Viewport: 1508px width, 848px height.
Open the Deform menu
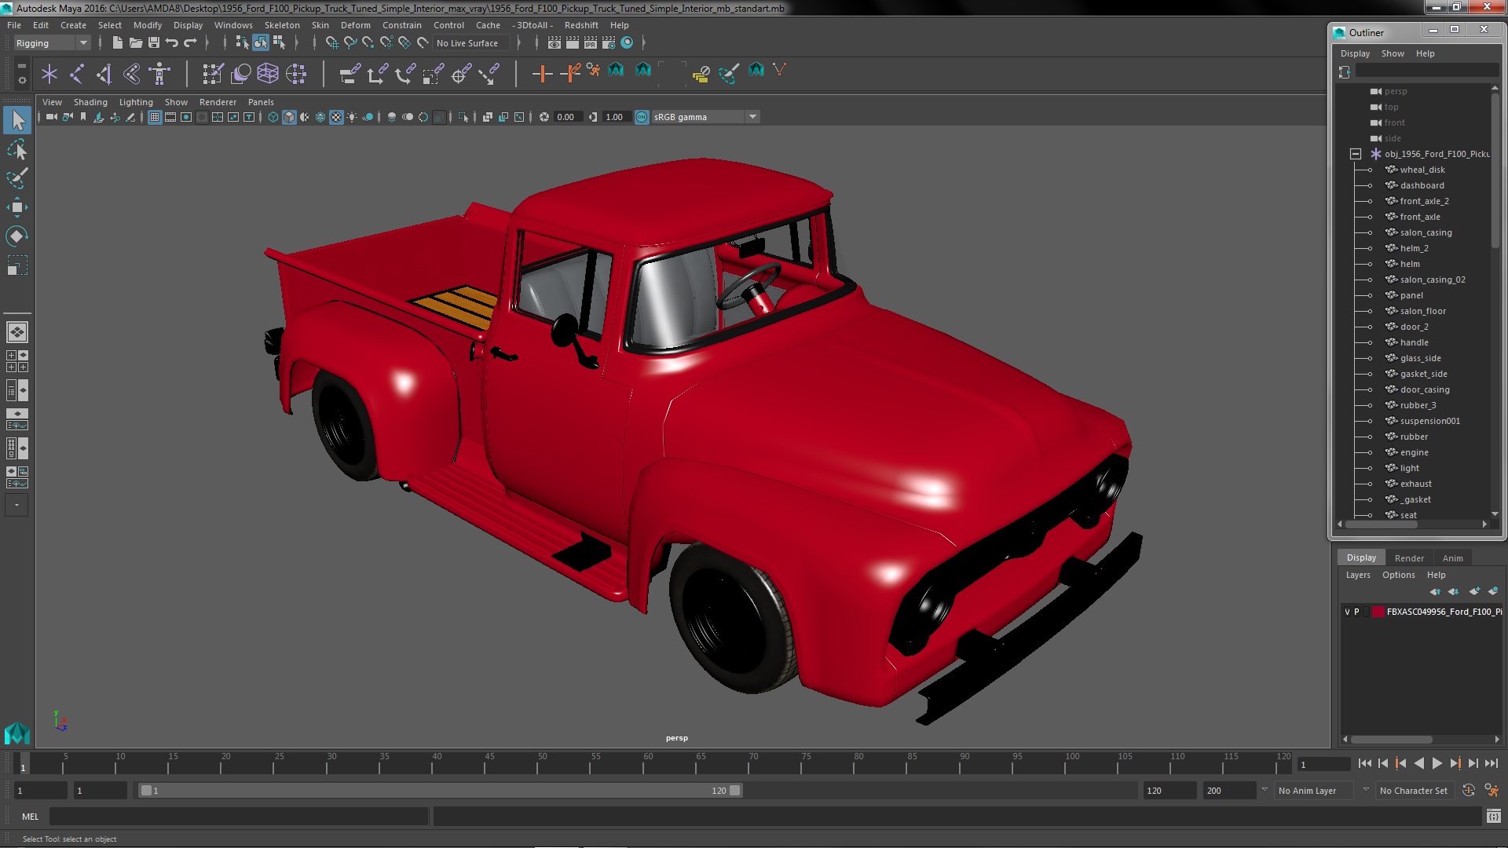[355, 25]
